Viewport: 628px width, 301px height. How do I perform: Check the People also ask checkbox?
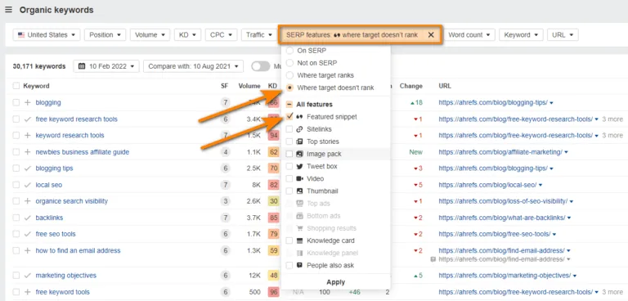click(x=289, y=265)
